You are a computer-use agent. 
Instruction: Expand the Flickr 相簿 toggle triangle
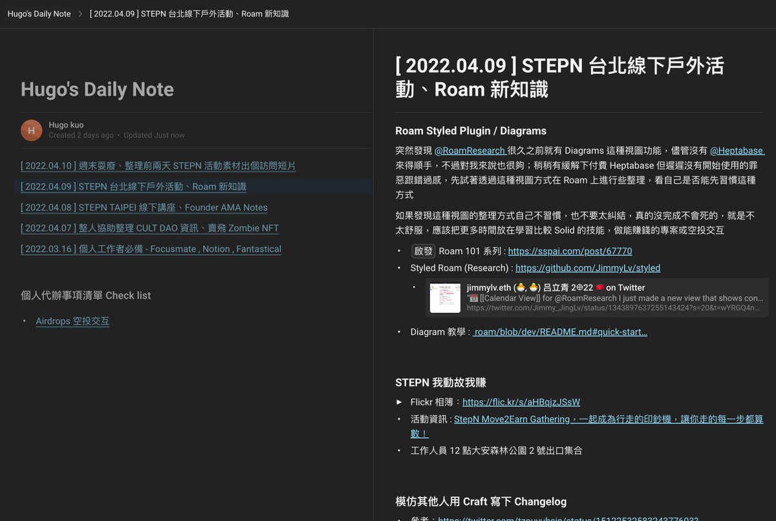[399, 402]
